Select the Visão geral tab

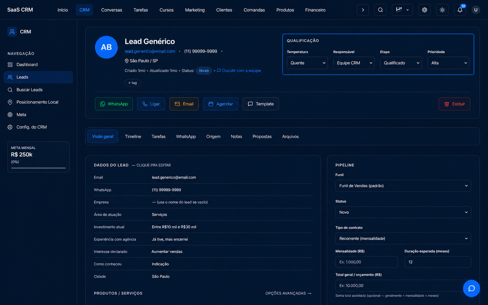pyautogui.click(x=103, y=137)
